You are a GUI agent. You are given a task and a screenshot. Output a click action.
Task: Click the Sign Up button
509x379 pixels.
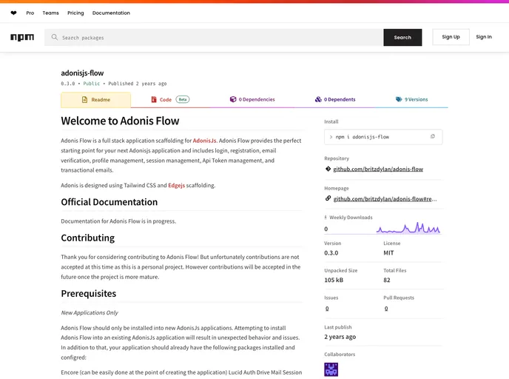(451, 37)
